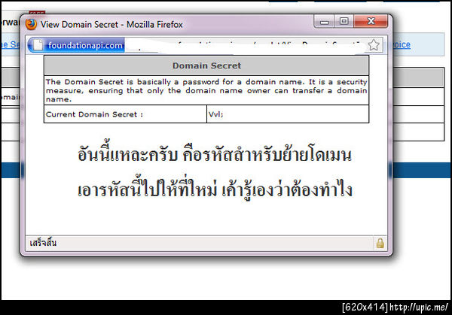This screenshot has height=315, width=452.
Task: Bookmark page with the star icon
Action: 374,45
